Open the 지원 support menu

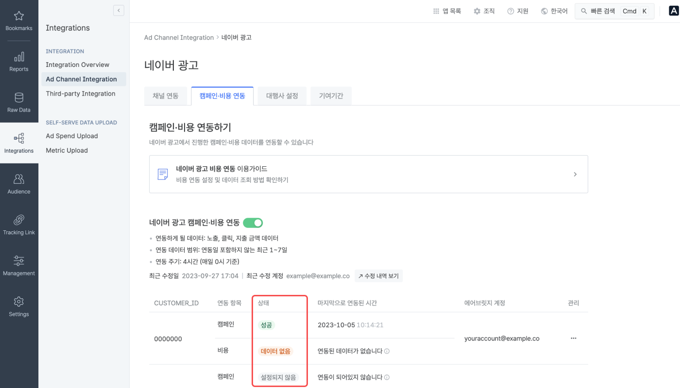pyautogui.click(x=518, y=11)
